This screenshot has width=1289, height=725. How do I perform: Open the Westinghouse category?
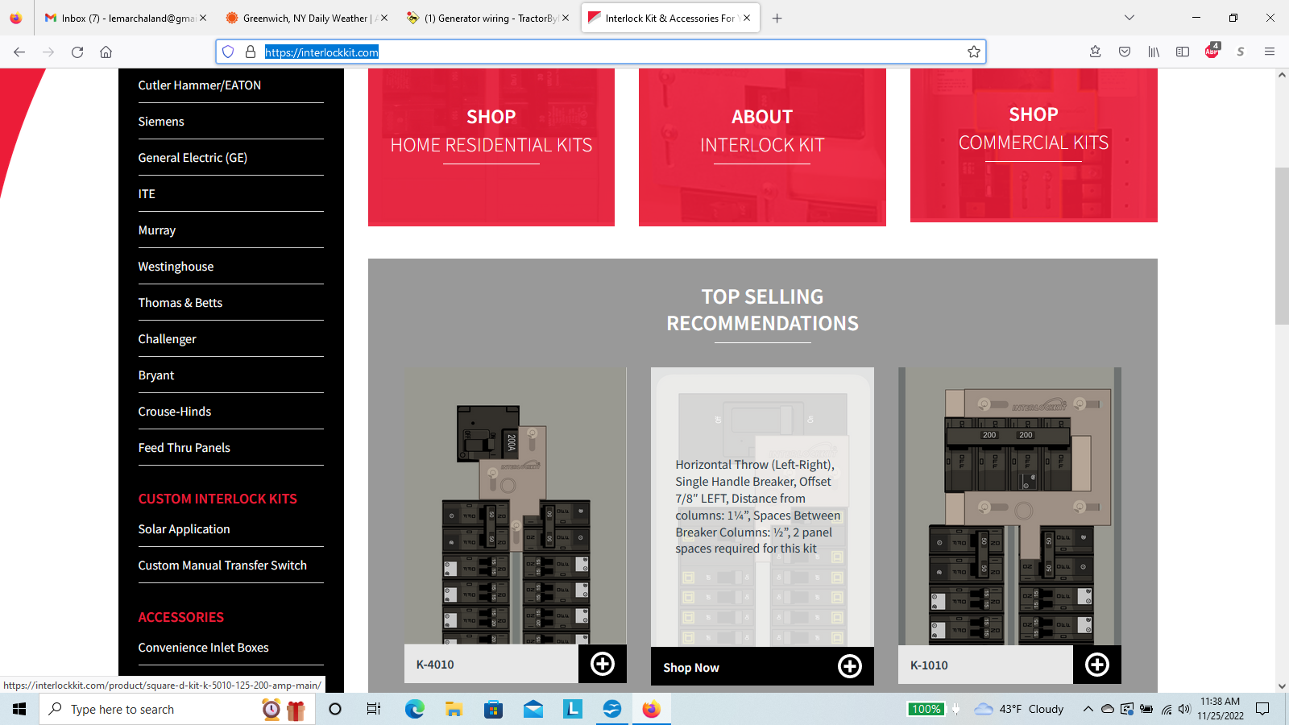(176, 266)
